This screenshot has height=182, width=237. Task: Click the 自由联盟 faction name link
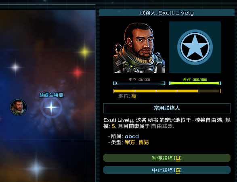click(162, 126)
